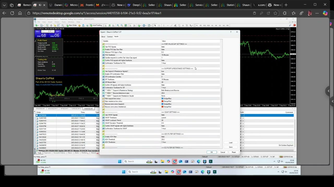Select Confirmation Timeframe for FVG value
This screenshot has width=334, height=187.
click(164, 63)
